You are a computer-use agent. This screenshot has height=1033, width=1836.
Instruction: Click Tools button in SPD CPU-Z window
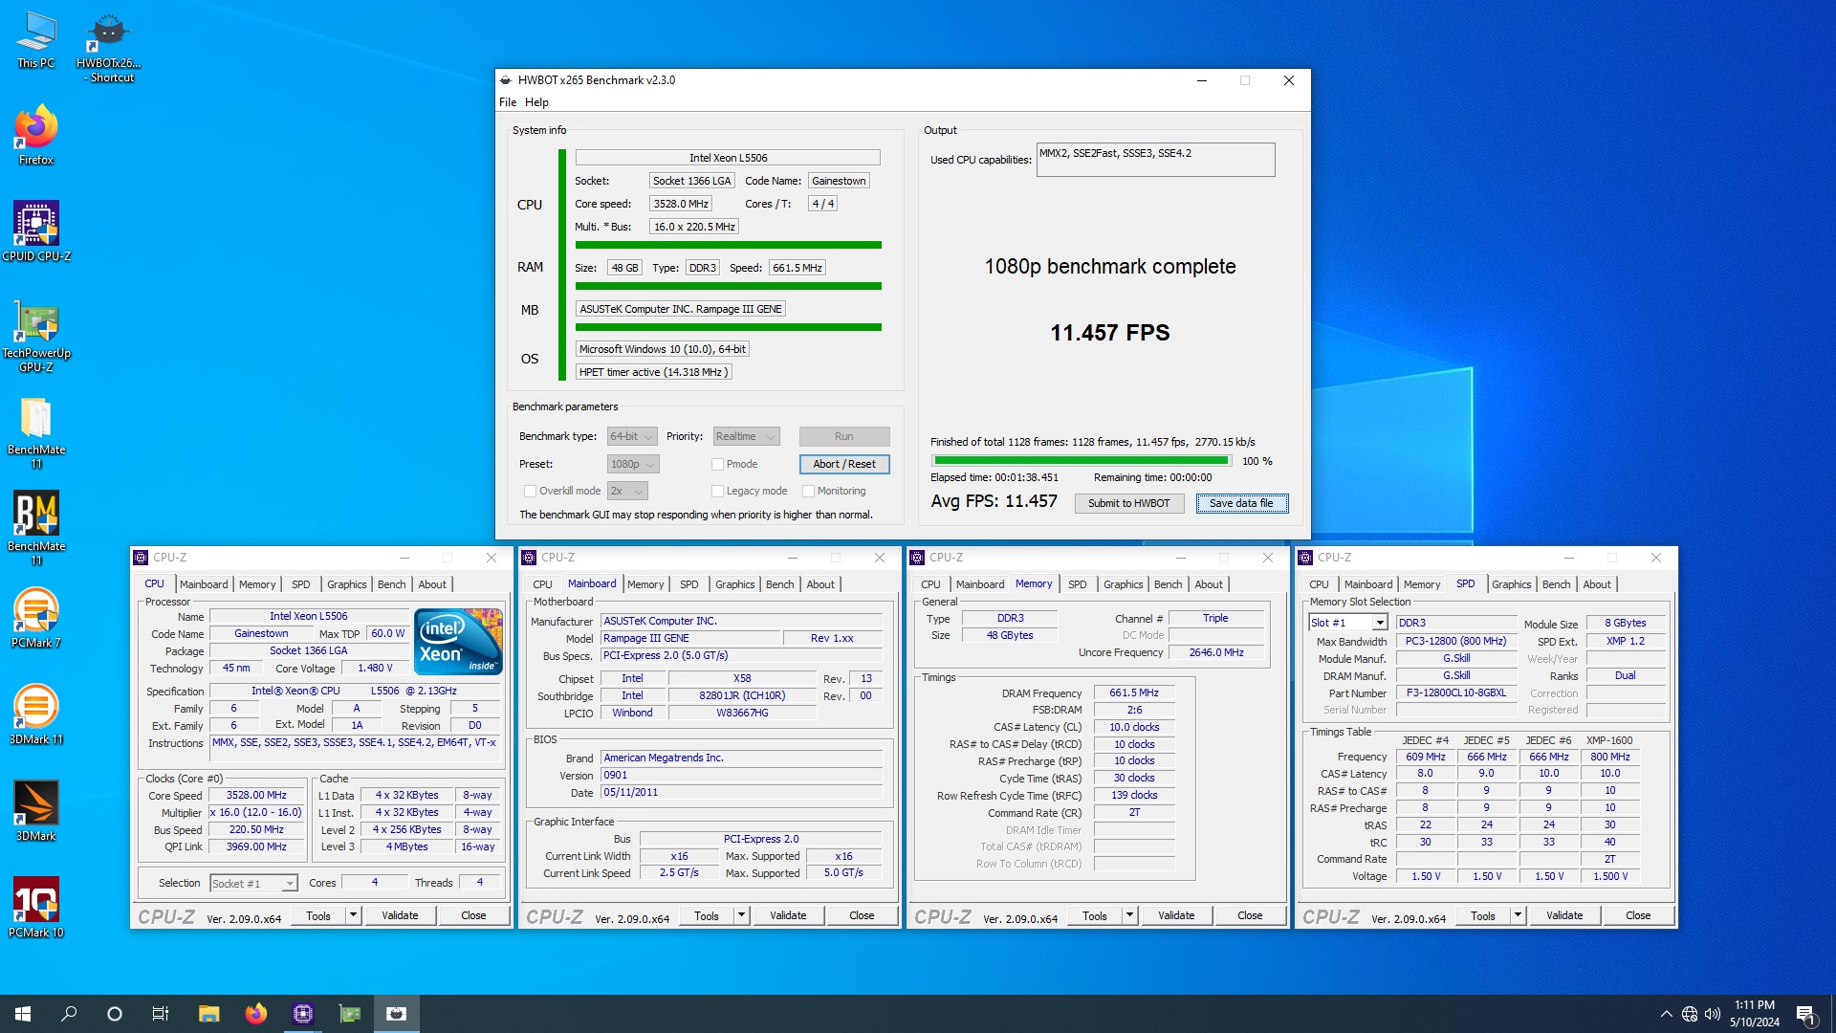click(1483, 915)
